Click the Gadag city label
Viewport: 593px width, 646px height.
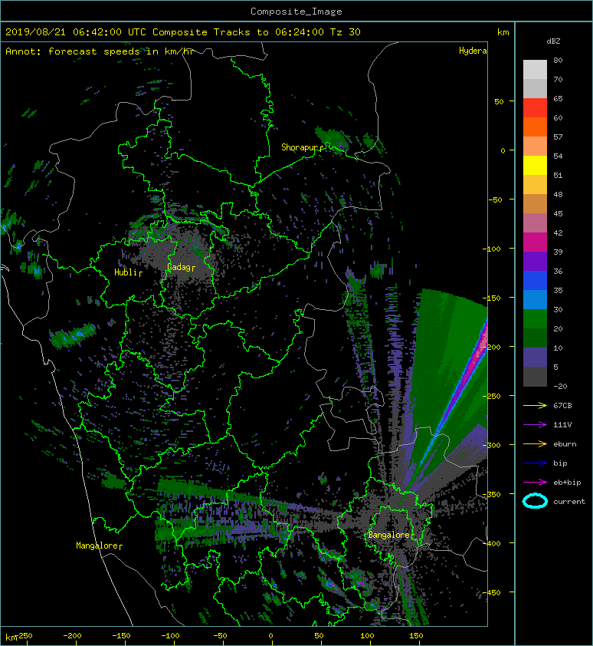(179, 268)
